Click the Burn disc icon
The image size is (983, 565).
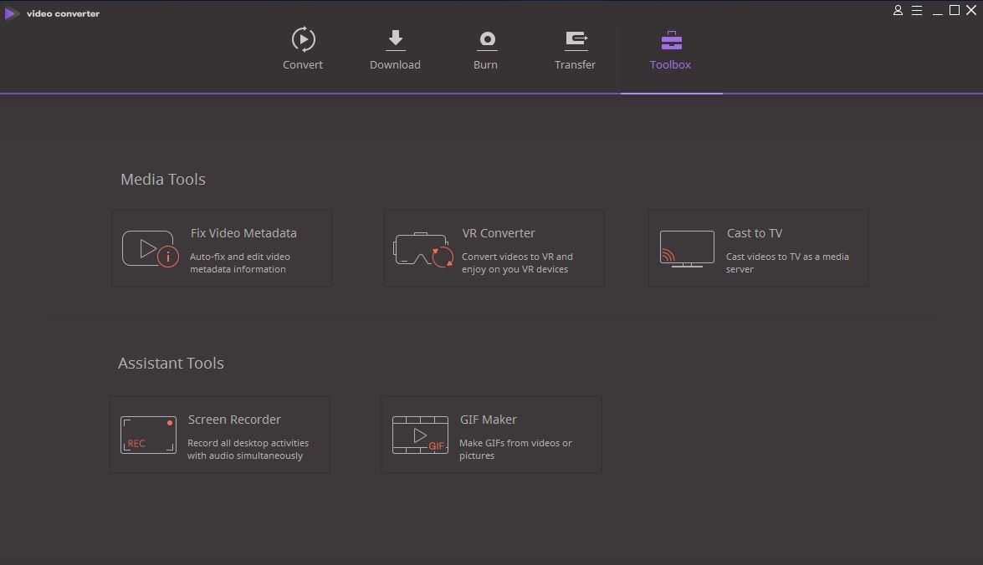[486, 39]
